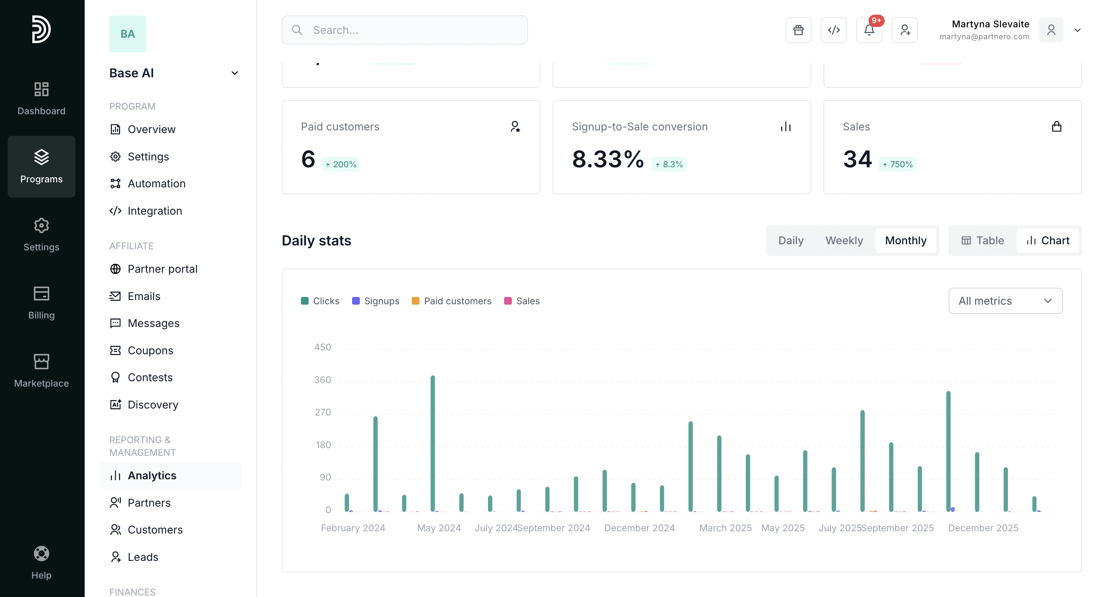
Task: Expand the Base AI program selector
Action: coord(234,73)
